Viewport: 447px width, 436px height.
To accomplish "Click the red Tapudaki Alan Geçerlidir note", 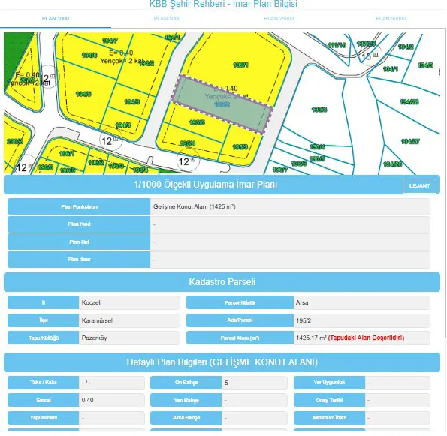I will 366,338.
